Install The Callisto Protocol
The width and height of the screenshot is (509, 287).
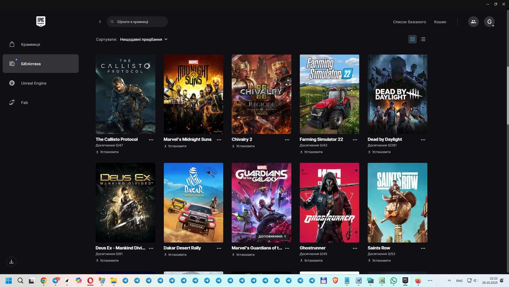(x=107, y=152)
